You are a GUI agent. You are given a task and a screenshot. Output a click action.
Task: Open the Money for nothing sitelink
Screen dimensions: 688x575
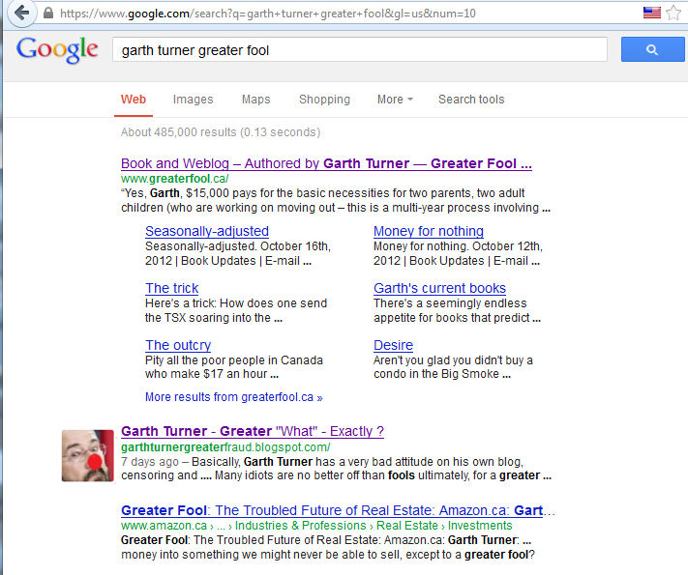click(x=429, y=231)
